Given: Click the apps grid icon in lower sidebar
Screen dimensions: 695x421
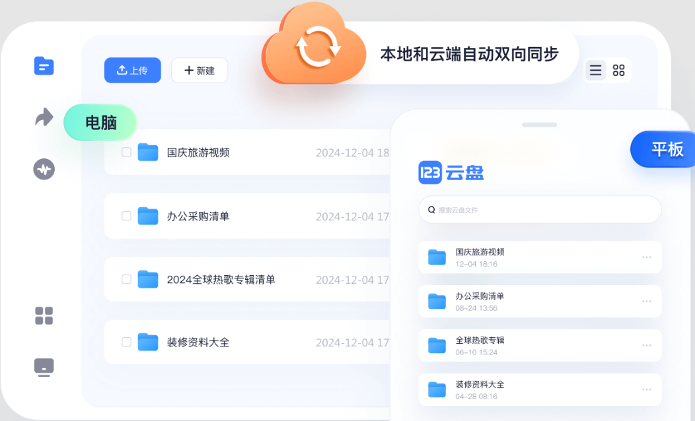Looking at the screenshot, I should [44, 316].
